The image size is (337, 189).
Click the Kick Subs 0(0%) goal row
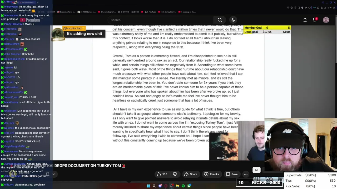311,186
